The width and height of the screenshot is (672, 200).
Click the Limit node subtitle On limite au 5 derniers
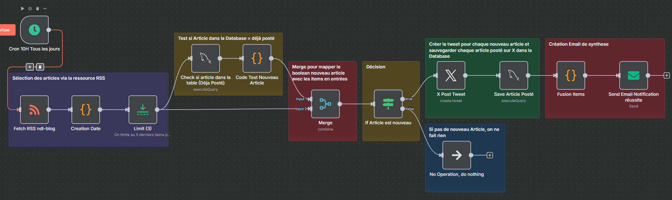click(143, 135)
